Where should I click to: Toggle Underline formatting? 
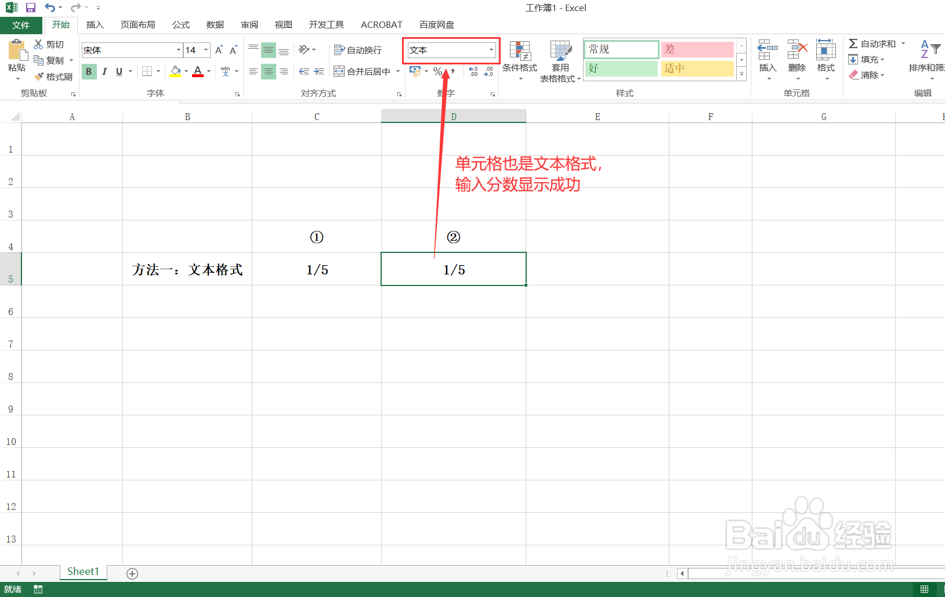tap(119, 71)
